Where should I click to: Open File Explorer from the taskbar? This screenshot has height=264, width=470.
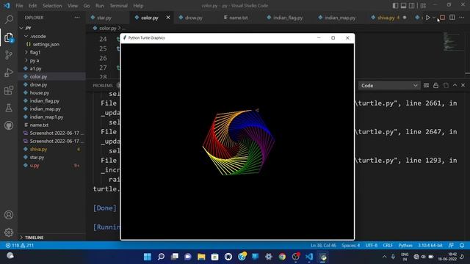pyautogui.click(x=201, y=257)
